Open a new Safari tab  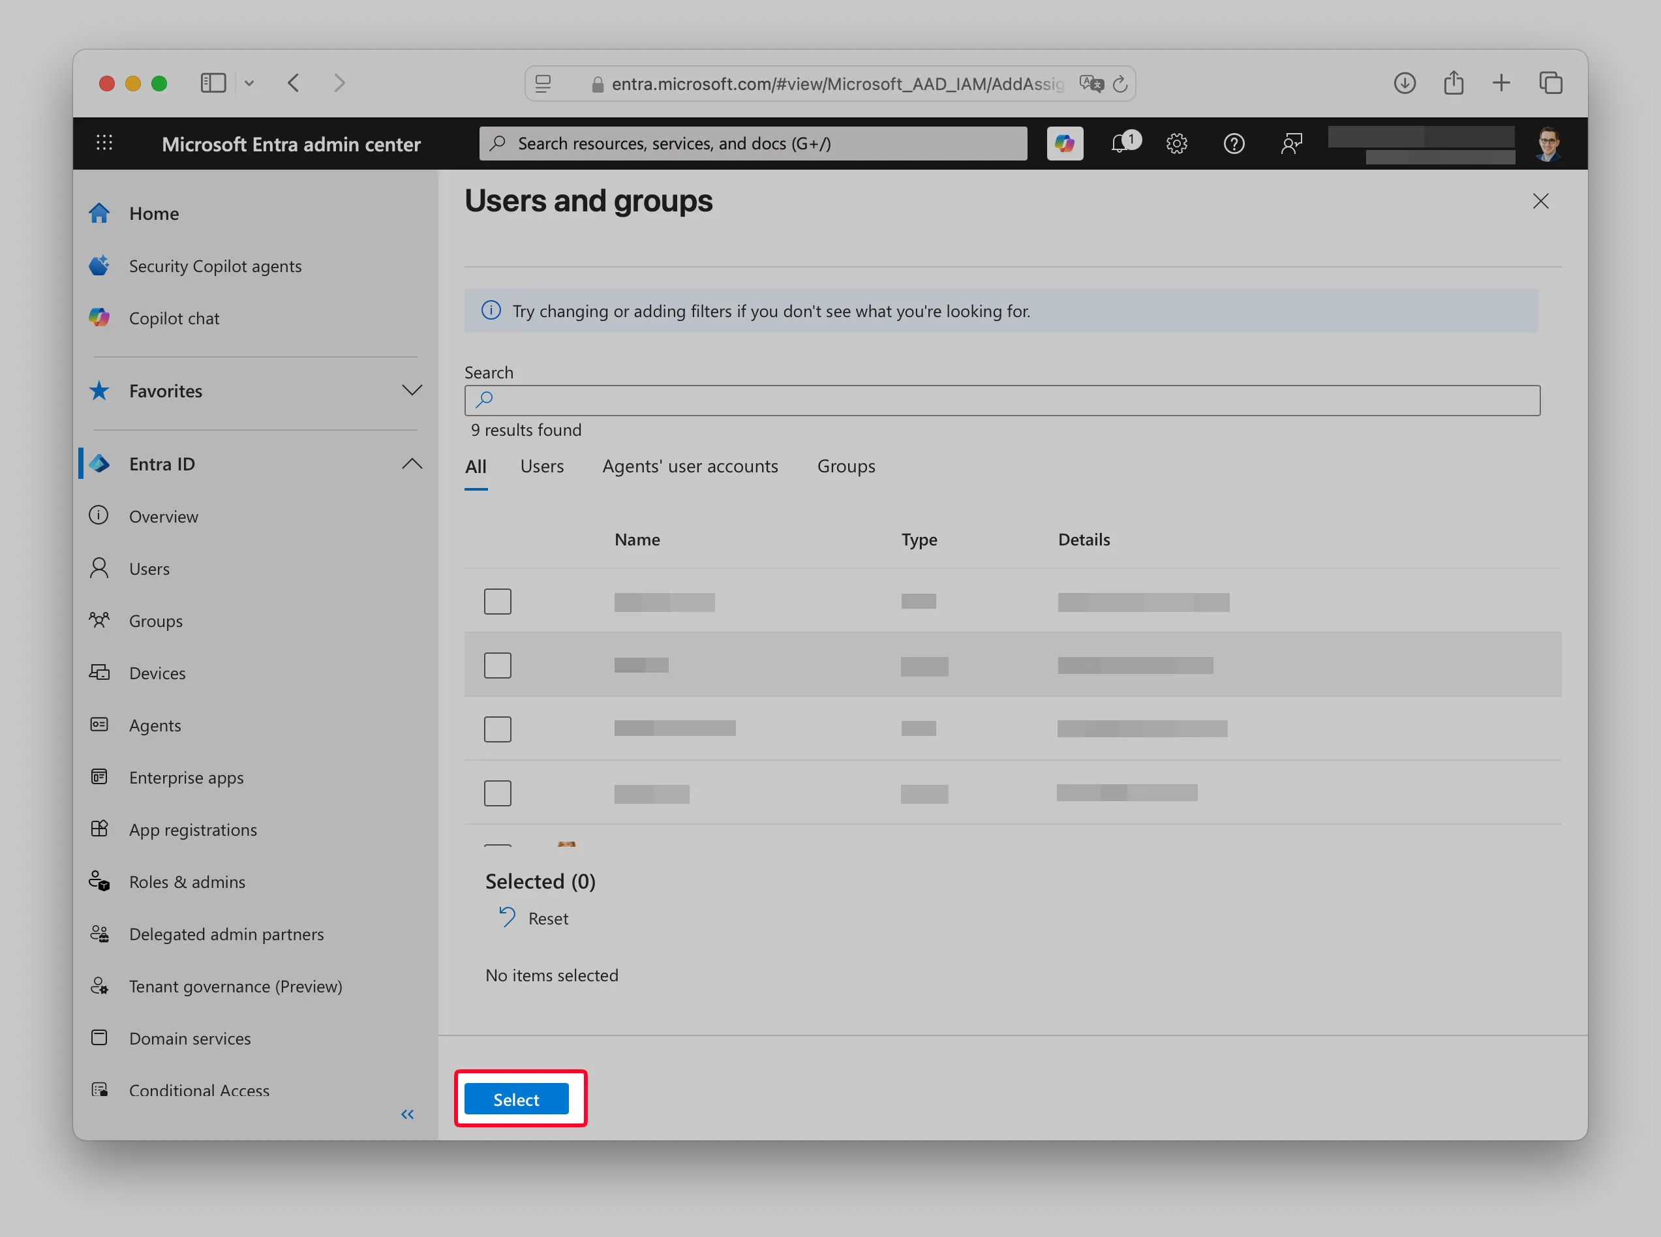[x=1501, y=83]
